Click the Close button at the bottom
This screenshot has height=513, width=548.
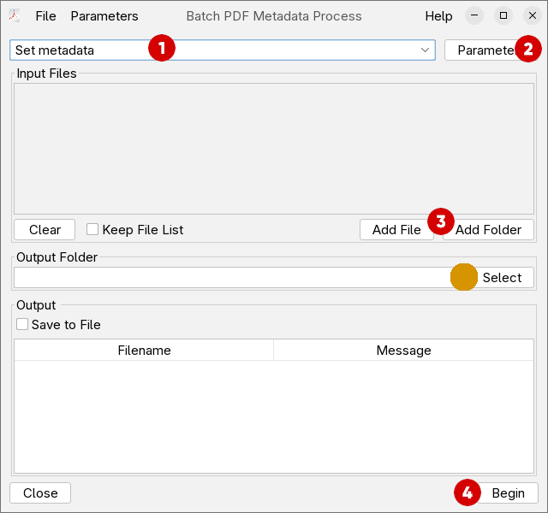click(40, 493)
